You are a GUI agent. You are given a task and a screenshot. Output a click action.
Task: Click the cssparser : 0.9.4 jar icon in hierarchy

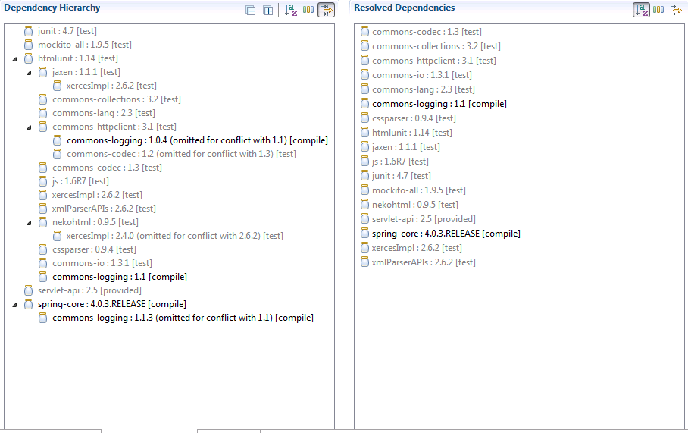point(42,249)
